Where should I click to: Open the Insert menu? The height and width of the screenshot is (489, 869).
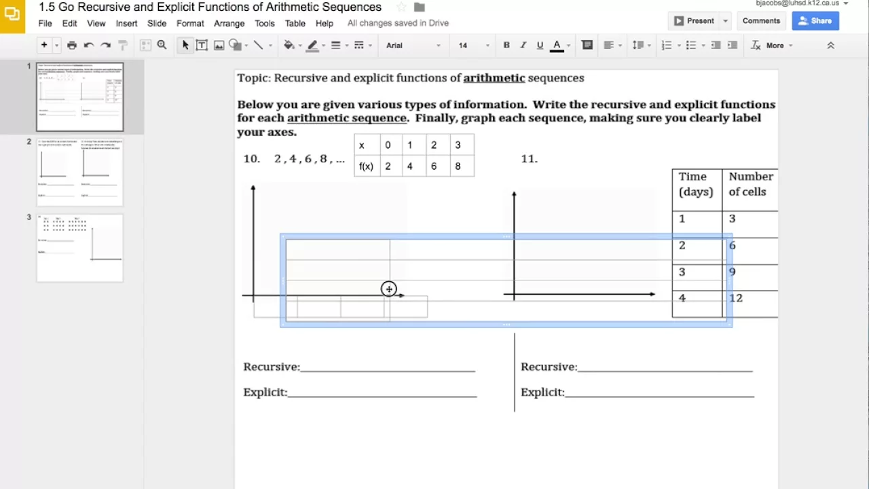click(x=126, y=23)
